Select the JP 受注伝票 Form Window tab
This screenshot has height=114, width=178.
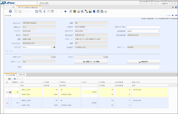28,8
